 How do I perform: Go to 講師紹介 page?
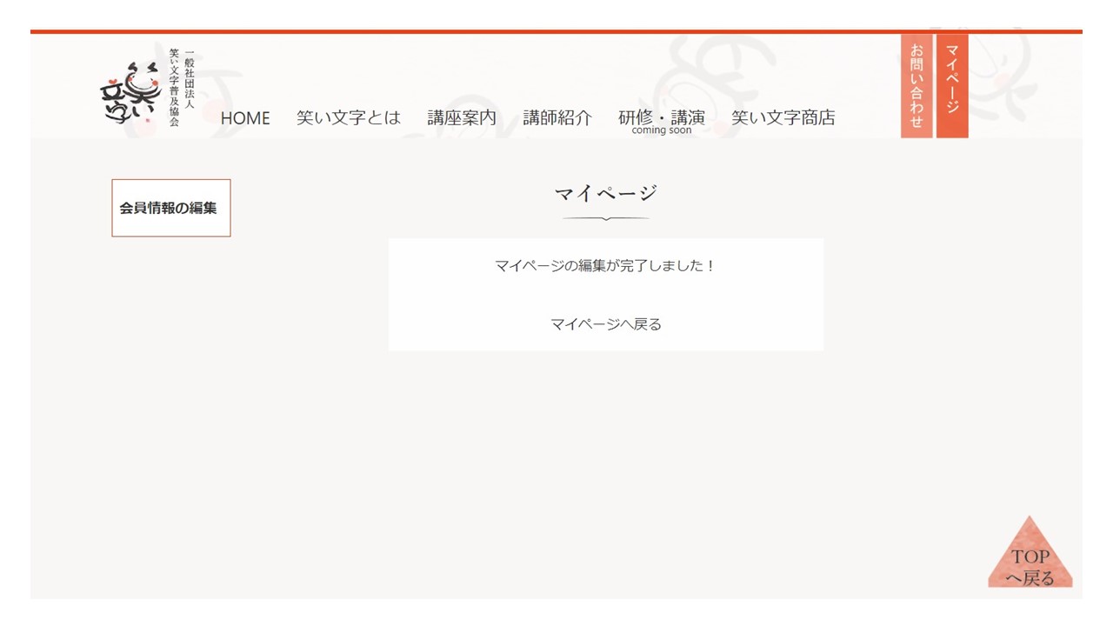pos(557,117)
